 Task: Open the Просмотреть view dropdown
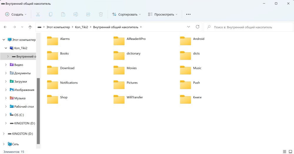click(163, 14)
